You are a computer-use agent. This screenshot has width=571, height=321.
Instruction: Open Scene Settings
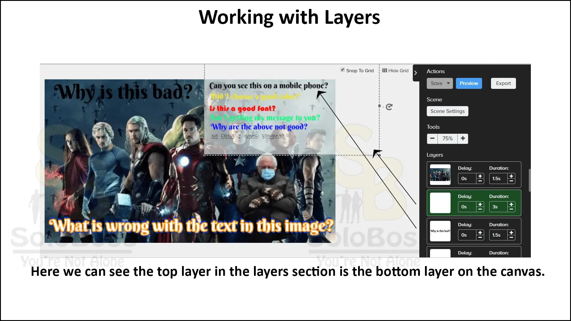(x=447, y=111)
